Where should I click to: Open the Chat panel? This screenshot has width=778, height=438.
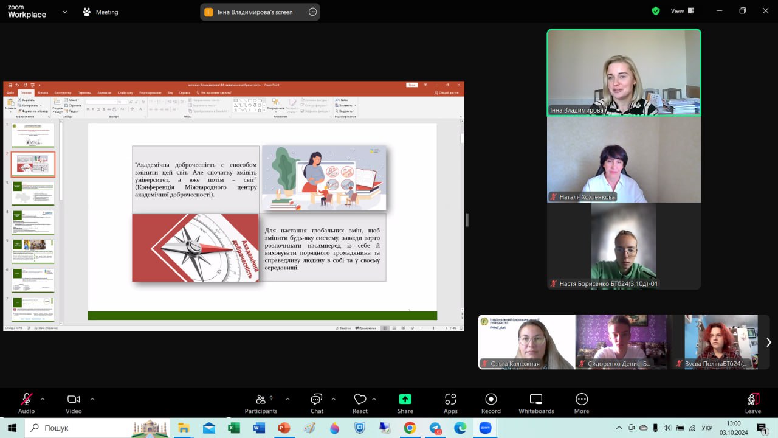click(317, 403)
